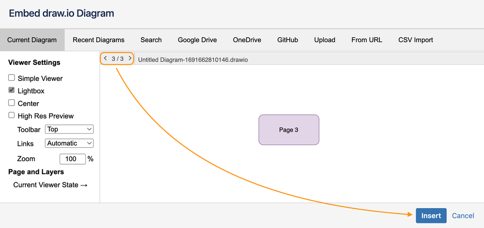484x228 pixels.
Task: Select the Current Diagram tab
Action: (x=32, y=40)
